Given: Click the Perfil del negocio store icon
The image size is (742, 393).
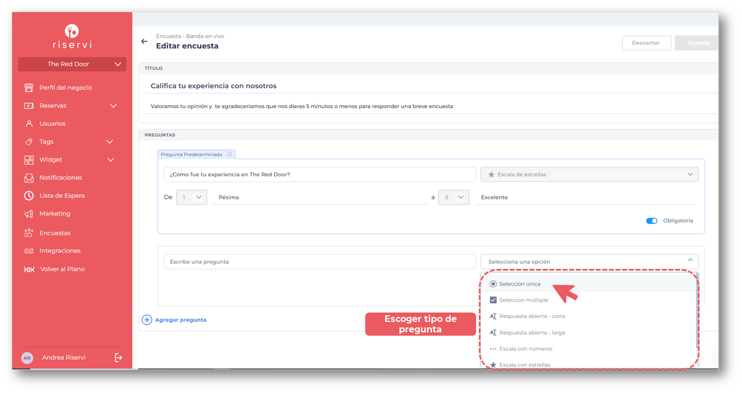Looking at the screenshot, I should pyautogui.click(x=29, y=88).
